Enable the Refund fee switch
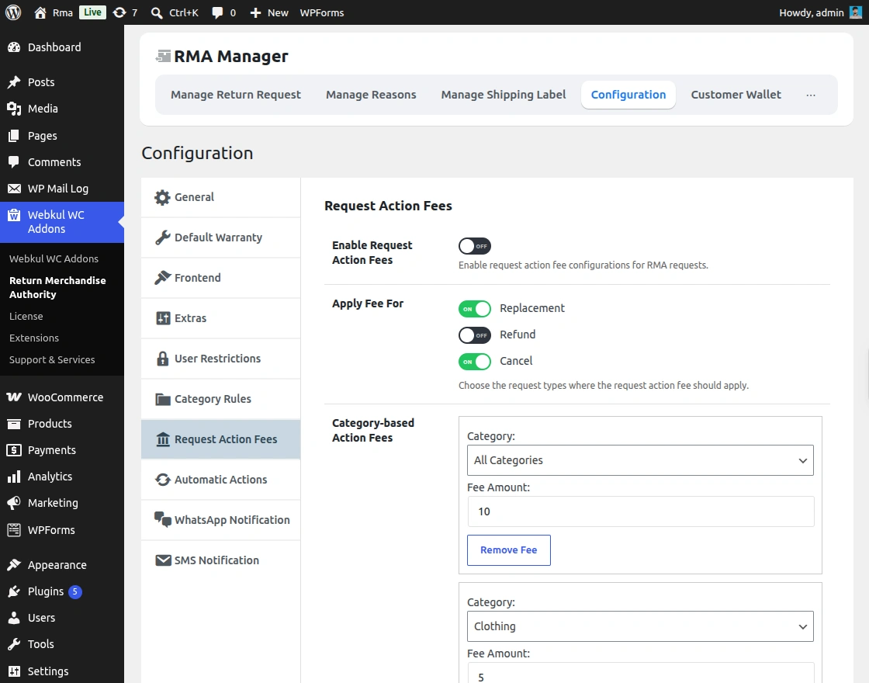869x683 pixels. (474, 335)
